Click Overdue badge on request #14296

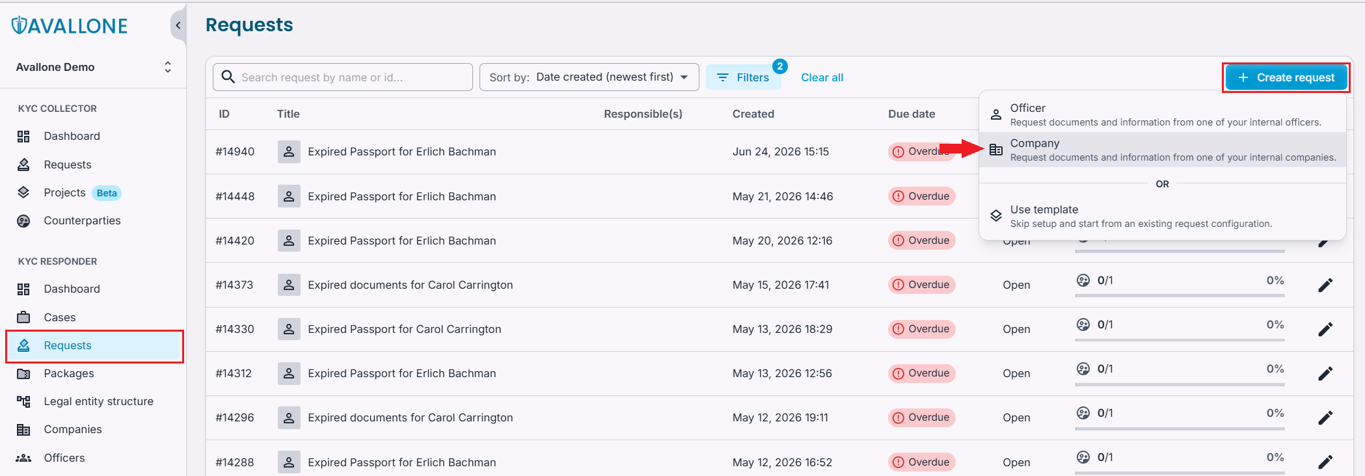point(922,417)
